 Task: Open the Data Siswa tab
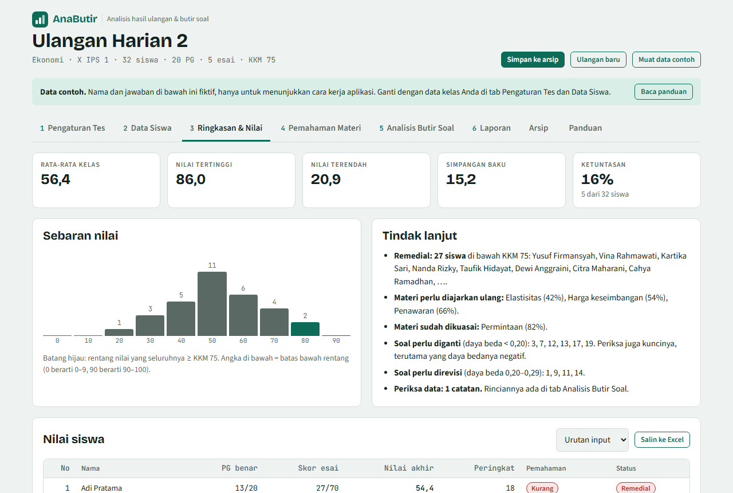[x=147, y=128]
